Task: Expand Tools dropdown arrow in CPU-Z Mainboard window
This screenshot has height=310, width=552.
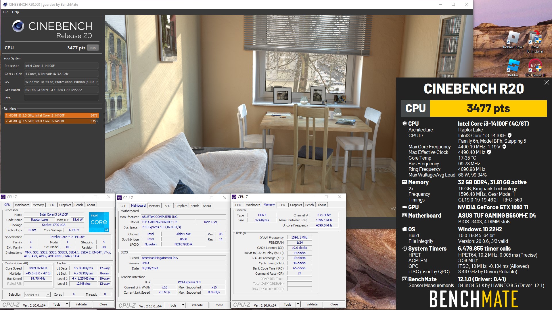Action: 183,305
